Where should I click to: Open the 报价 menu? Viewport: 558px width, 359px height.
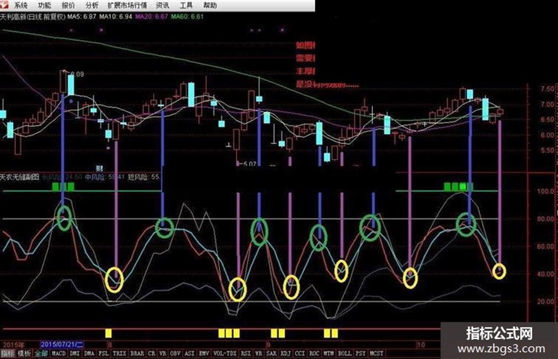(68, 5)
